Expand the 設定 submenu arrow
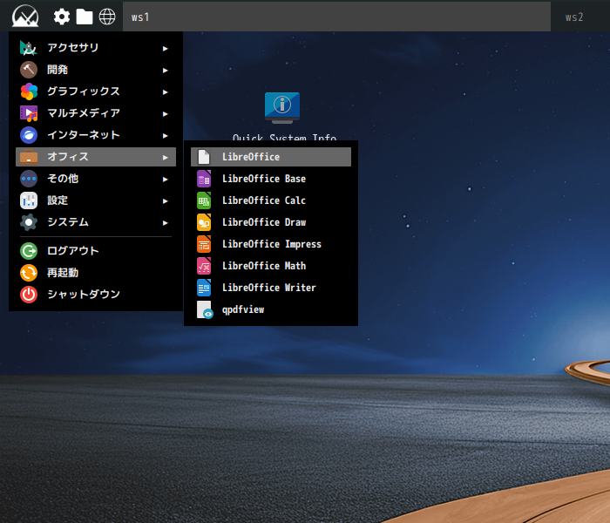Screen dimensions: 610x523 166,200
